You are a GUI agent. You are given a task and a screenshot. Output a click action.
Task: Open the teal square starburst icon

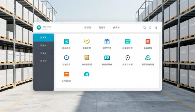[x=66, y=41]
